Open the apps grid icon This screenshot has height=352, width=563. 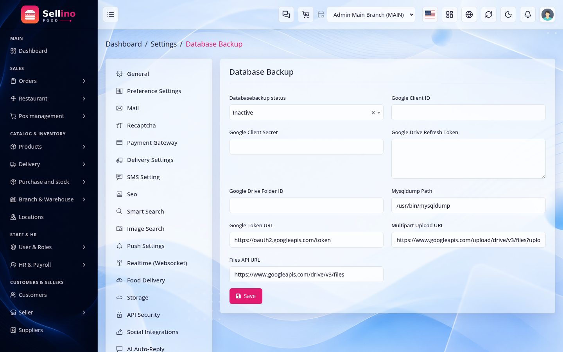[x=450, y=14]
